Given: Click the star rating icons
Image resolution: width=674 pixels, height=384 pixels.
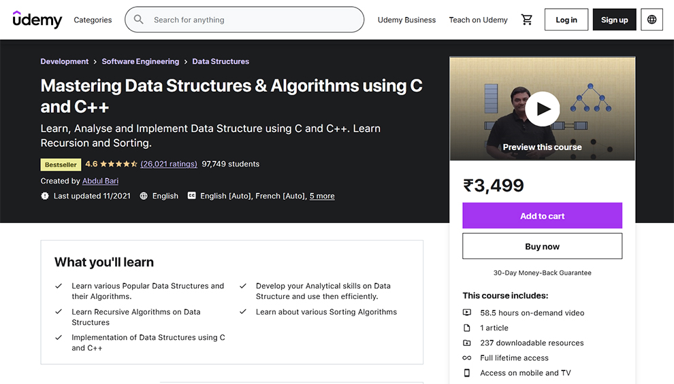Looking at the screenshot, I should coord(119,164).
